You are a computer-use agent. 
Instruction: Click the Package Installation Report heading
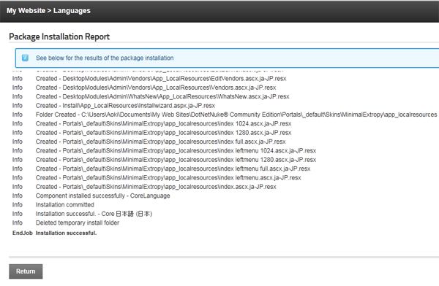click(x=59, y=36)
